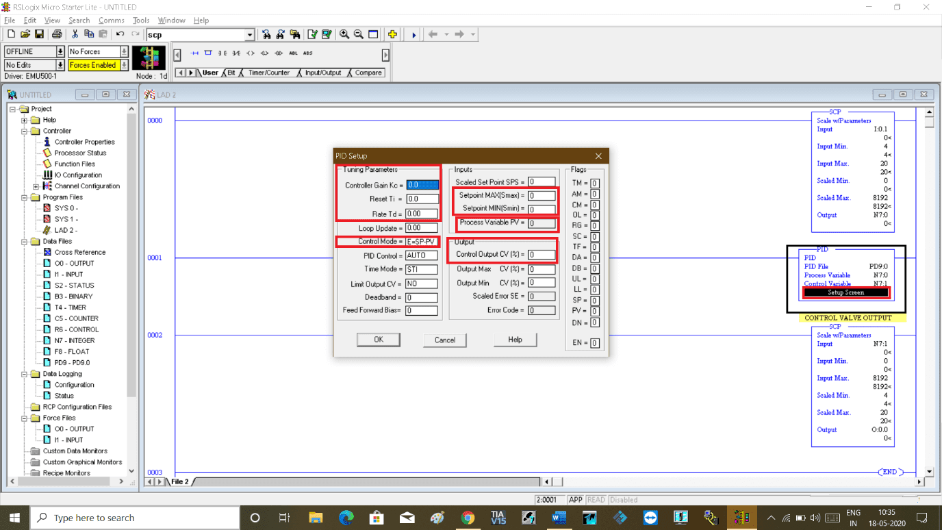
Task: Click the Scaled Set Point SPS field
Action: click(541, 182)
